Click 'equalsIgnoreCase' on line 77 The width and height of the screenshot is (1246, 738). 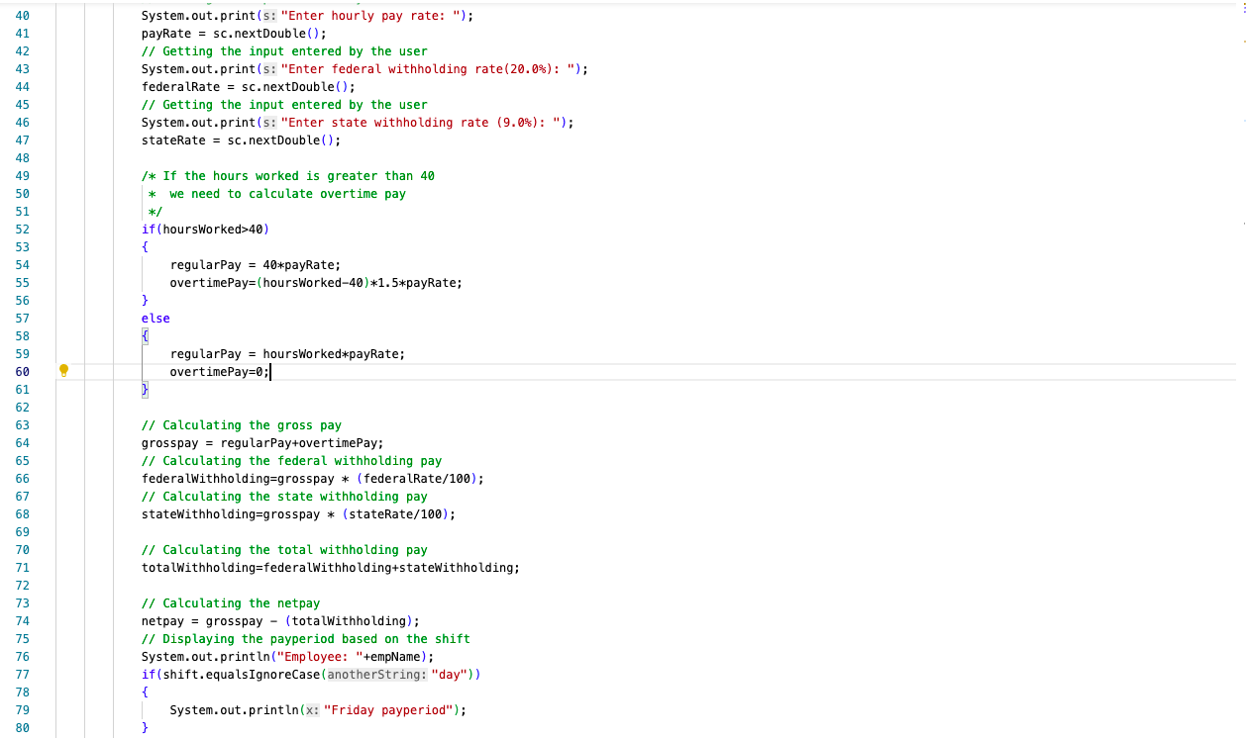[262, 674]
